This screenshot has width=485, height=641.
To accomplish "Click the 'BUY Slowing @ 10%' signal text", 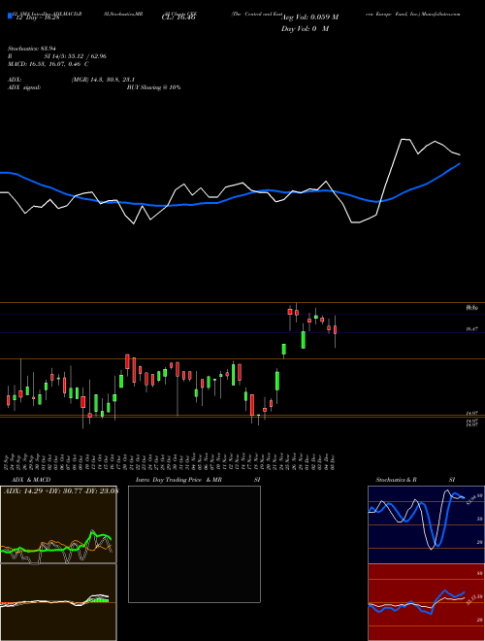I will [153, 87].
